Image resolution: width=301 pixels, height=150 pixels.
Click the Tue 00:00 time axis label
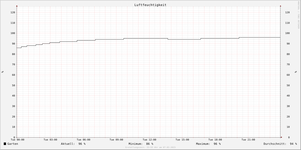click(18, 140)
